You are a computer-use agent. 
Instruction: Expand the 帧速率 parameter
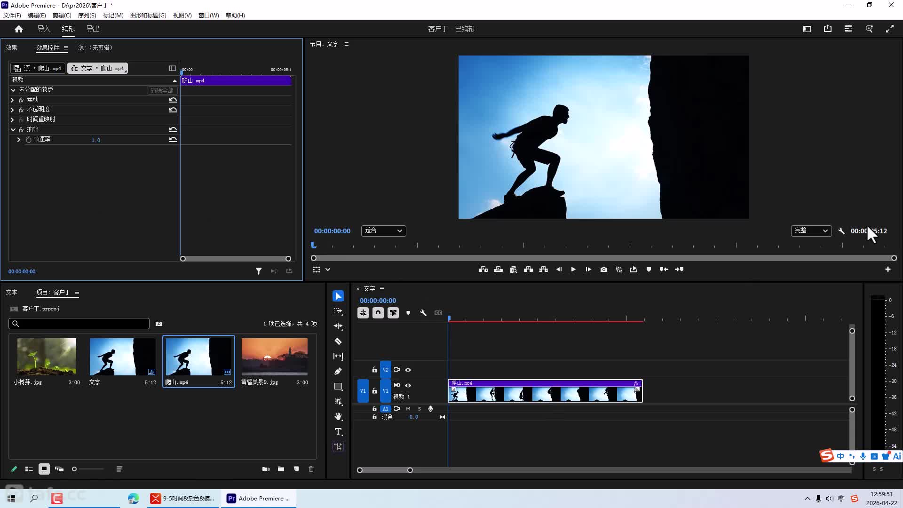click(19, 140)
